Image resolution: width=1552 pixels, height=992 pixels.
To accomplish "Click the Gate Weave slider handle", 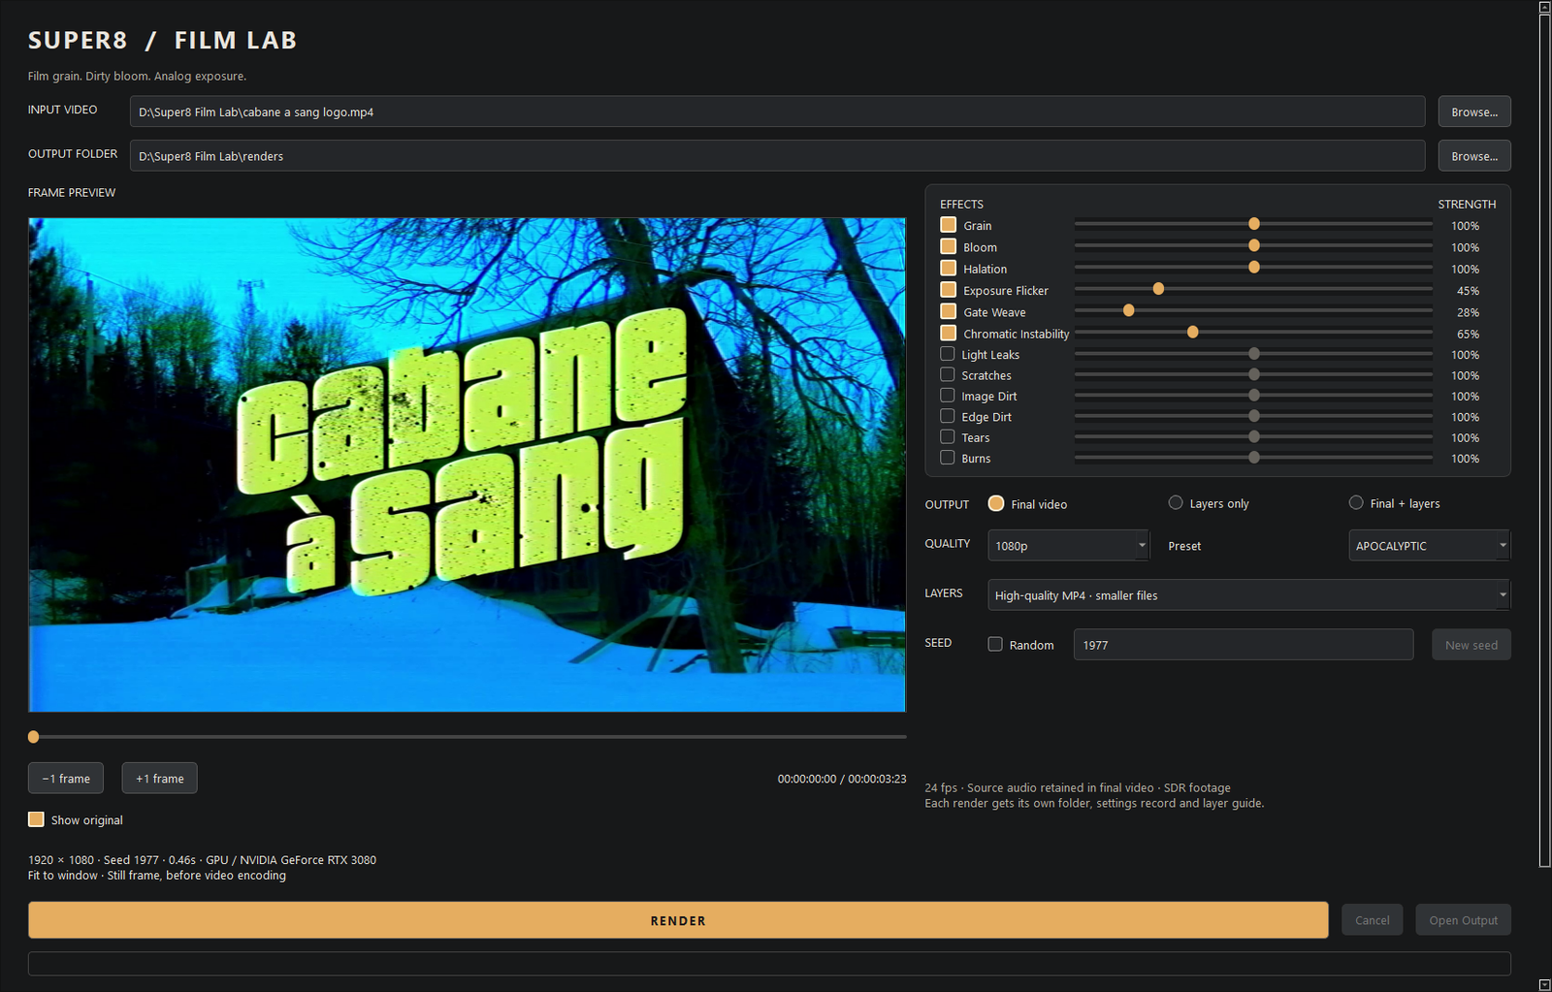I will click(1128, 310).
